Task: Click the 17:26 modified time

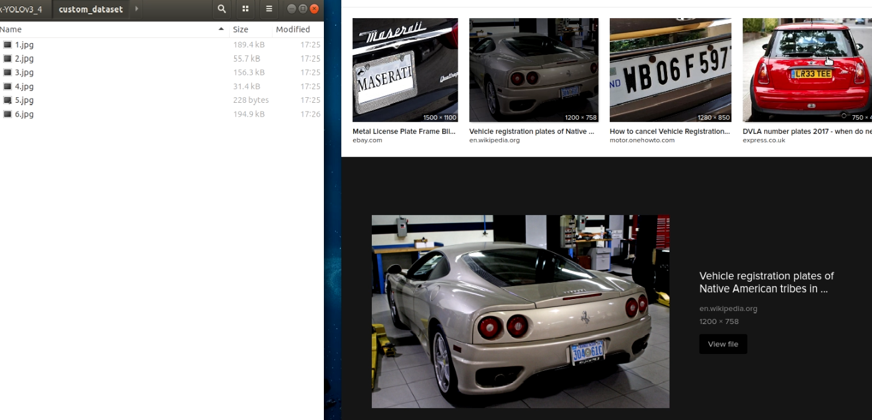Action: pyautogui.click(x=310, y=114)
